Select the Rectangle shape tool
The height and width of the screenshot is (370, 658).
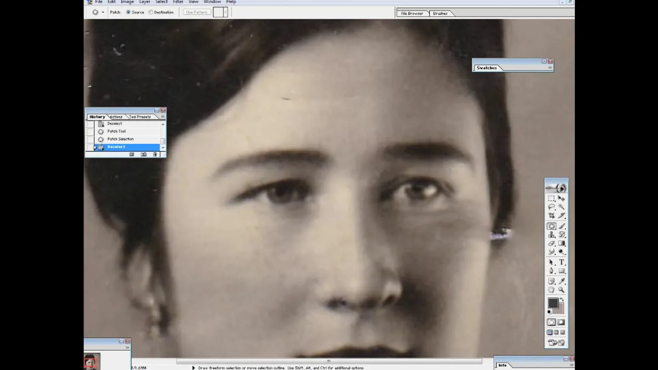pyautogui.click(x=561, y=271)
